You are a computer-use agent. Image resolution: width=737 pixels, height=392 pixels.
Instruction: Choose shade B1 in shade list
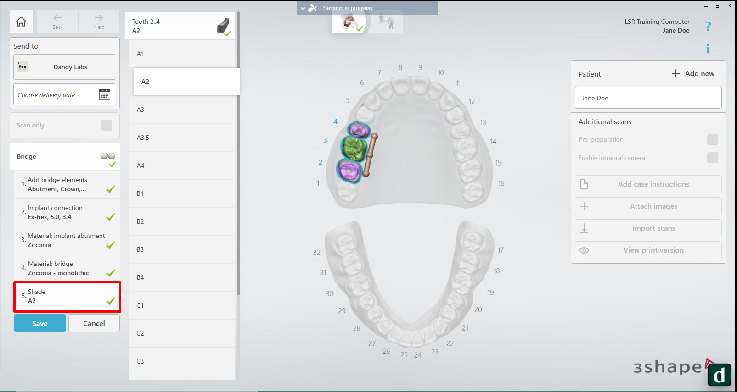[x=182, y=193]
